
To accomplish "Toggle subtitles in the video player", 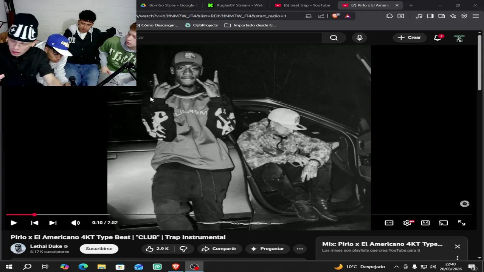I will coord(389,223).
